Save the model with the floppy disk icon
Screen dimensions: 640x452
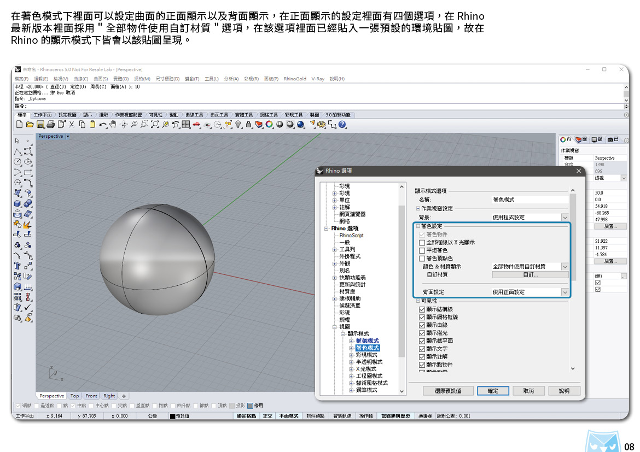[40, 125]
